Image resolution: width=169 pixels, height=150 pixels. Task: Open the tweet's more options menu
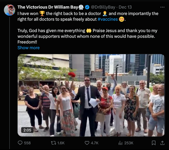click(162, 7)
